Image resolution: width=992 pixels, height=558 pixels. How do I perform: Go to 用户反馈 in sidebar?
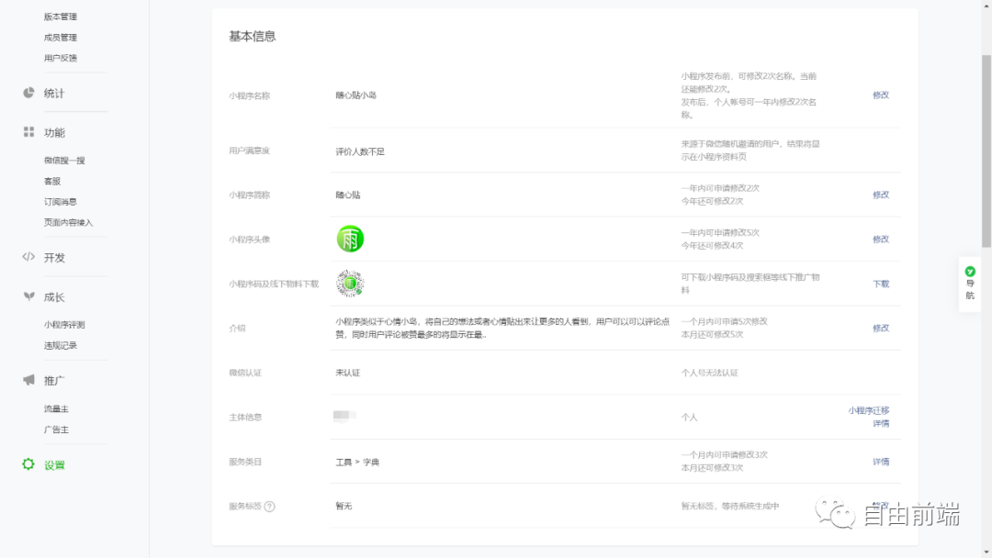coord(61,58)
